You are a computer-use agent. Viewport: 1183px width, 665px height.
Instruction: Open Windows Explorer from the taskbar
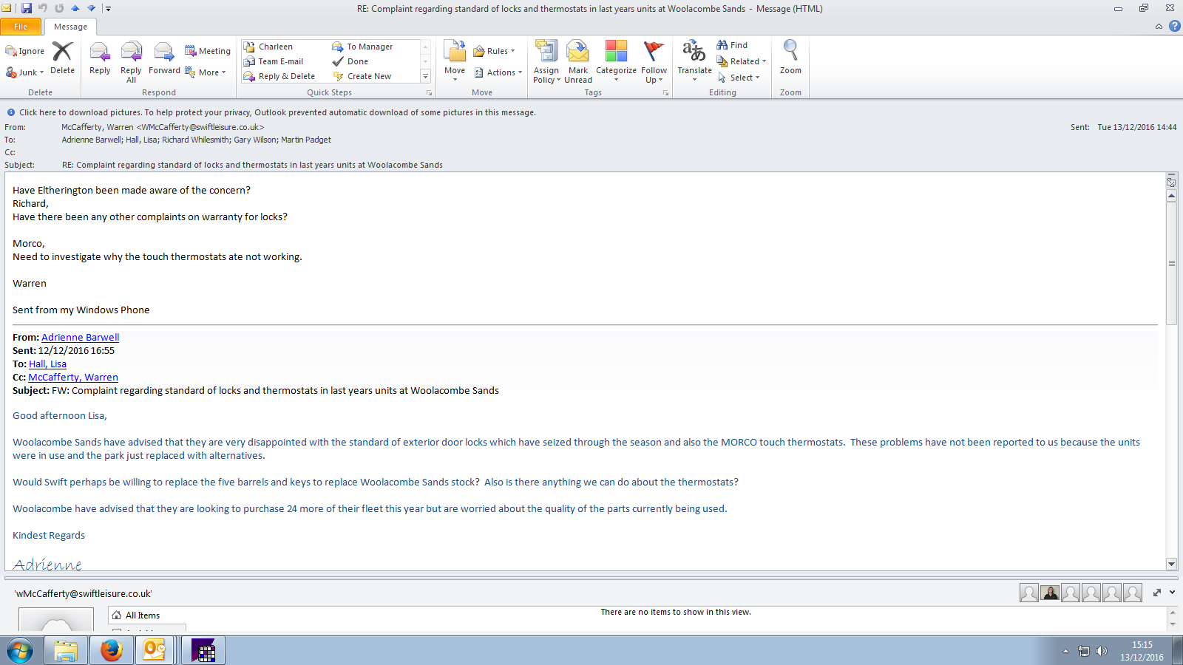point(66,651)
